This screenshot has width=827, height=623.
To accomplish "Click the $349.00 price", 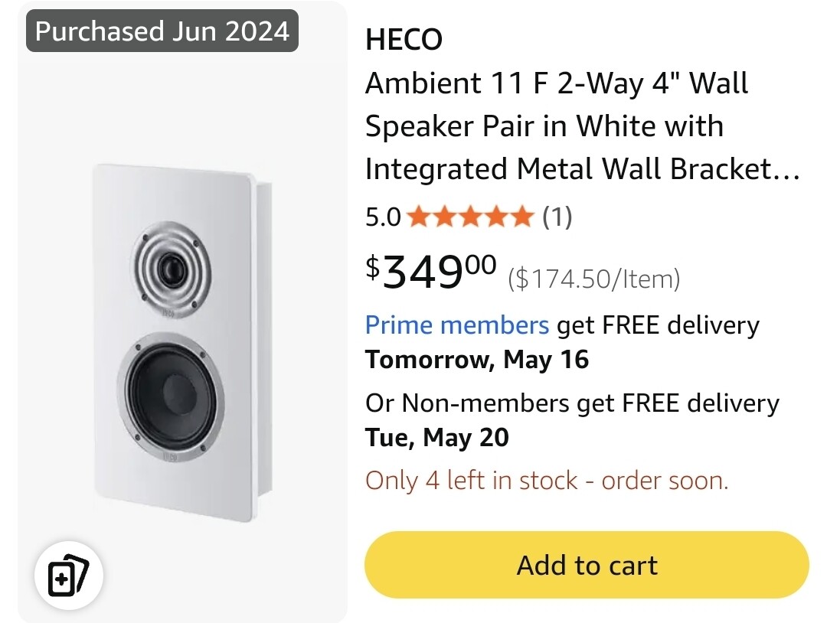I will [431, 272].
